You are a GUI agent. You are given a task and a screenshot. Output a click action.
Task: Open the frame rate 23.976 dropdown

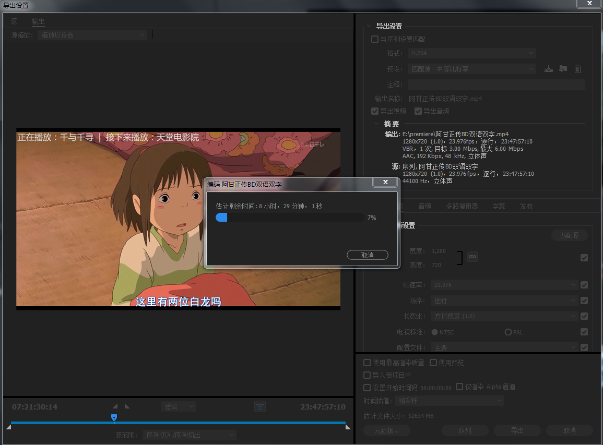pyautogui.click(x=504, y=285)
